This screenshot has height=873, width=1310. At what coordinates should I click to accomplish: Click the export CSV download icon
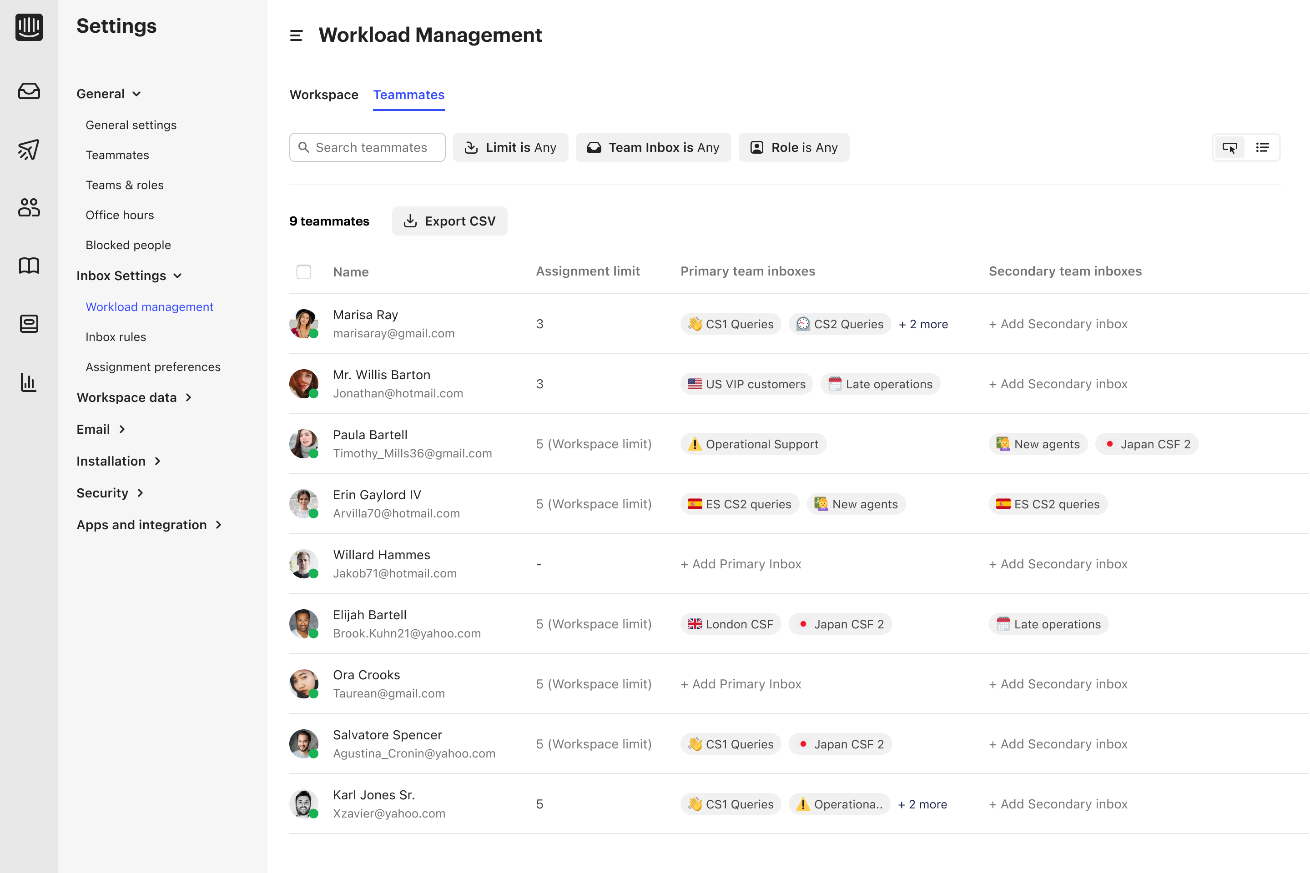[x=410, y=221]
